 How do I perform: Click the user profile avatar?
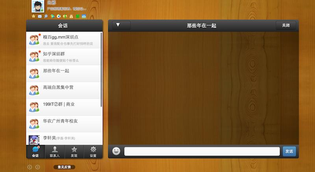point(38,6)
